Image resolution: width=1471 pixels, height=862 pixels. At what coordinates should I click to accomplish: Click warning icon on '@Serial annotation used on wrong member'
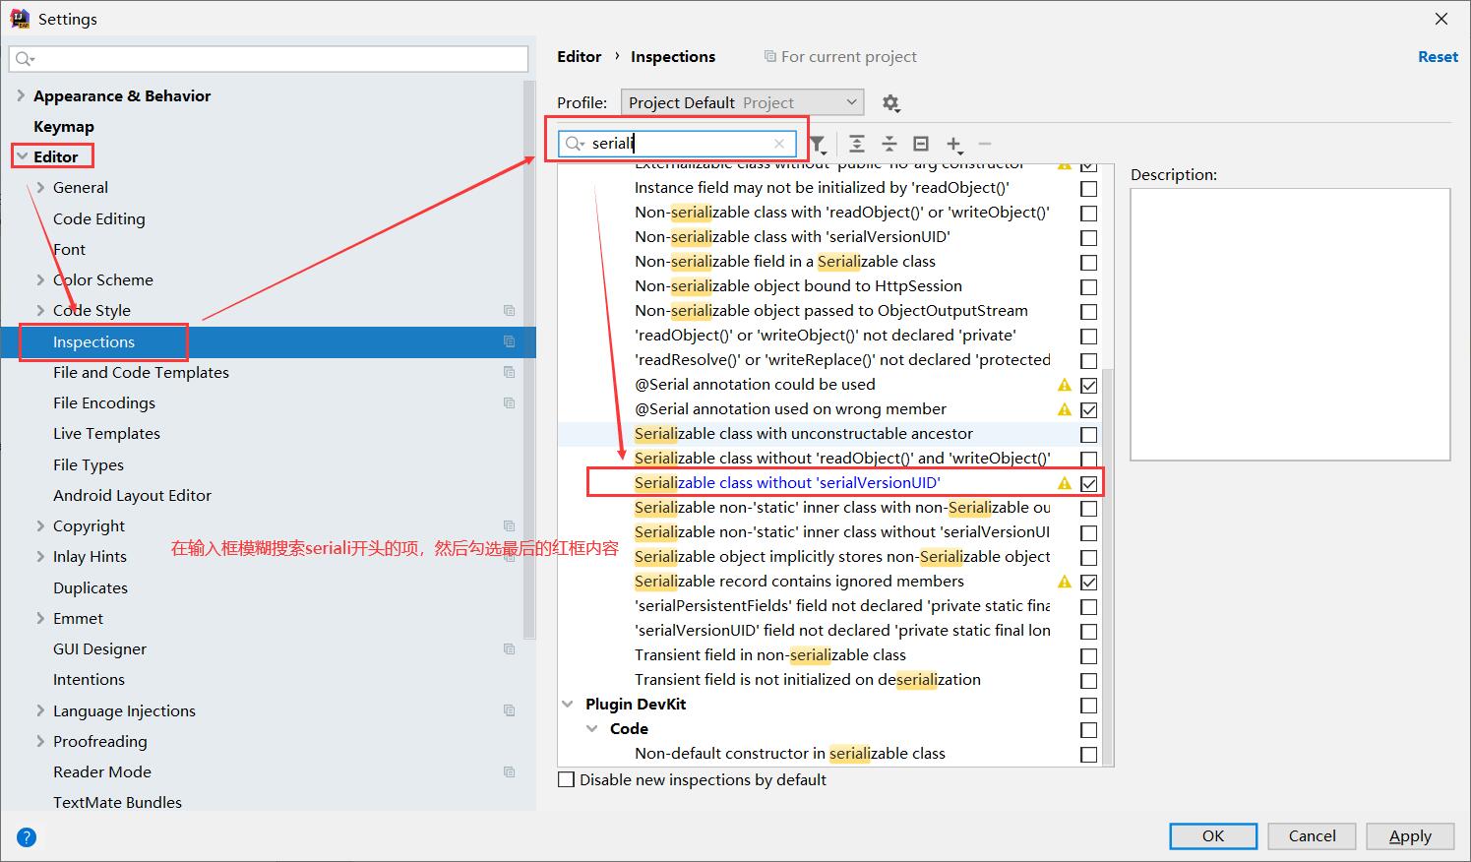[1065, 409]
